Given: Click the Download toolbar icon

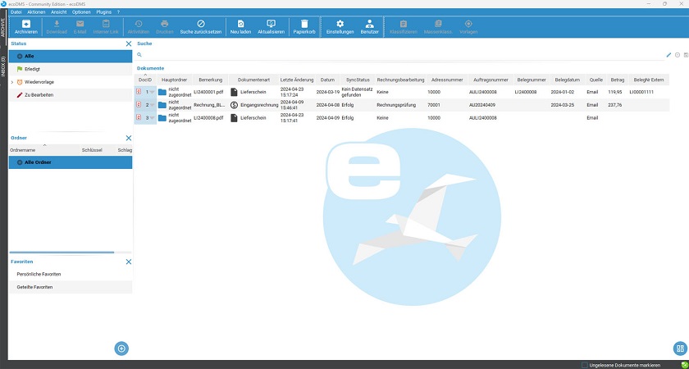Looking at the screenshot, I should 57,27.
